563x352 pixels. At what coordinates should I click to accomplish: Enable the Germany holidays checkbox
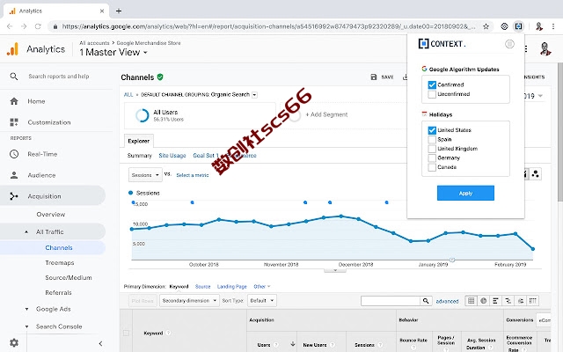point(432,158)
